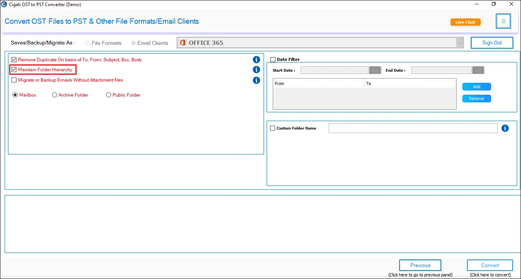Go back with the Previous button
The height and width of the screenshot is (279, 521).
420,265
